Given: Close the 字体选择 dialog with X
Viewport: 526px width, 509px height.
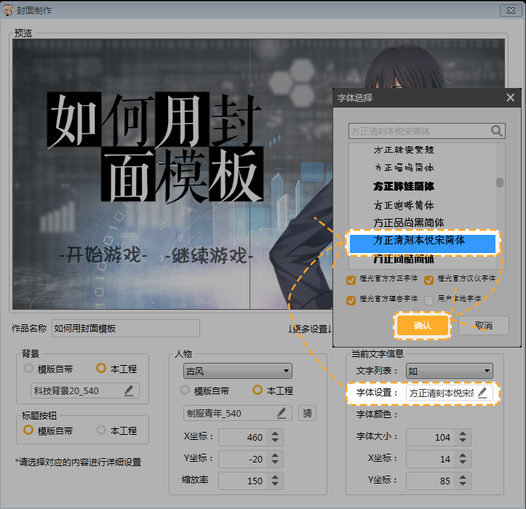Looking at the screenshot, I should (510, 97).
